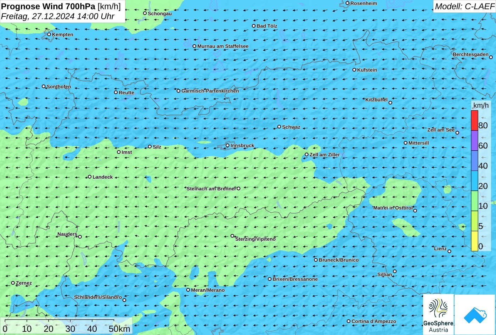Click the blue cloud arrow logo
496x335 pixels.
(x=475, y=314)
